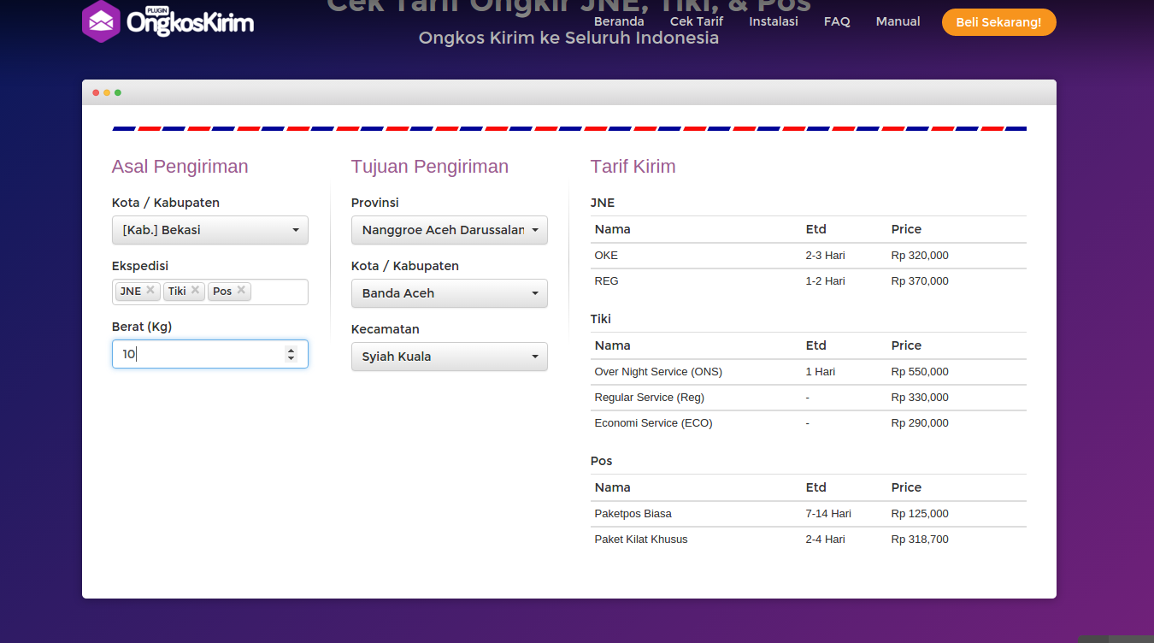Image resolution: width=1154 pixels, height=643 pixels.
Task: Click the price Rp 370,000
Action: [920, 281]
